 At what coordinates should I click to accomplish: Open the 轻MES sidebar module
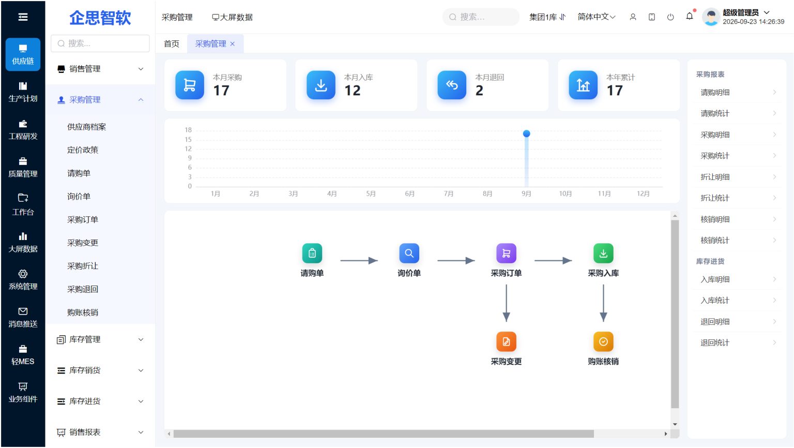coord(23,355)
